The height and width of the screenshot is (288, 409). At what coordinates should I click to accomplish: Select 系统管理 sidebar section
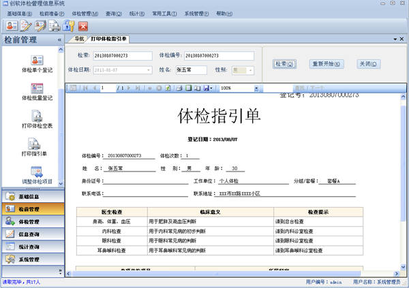33,259
